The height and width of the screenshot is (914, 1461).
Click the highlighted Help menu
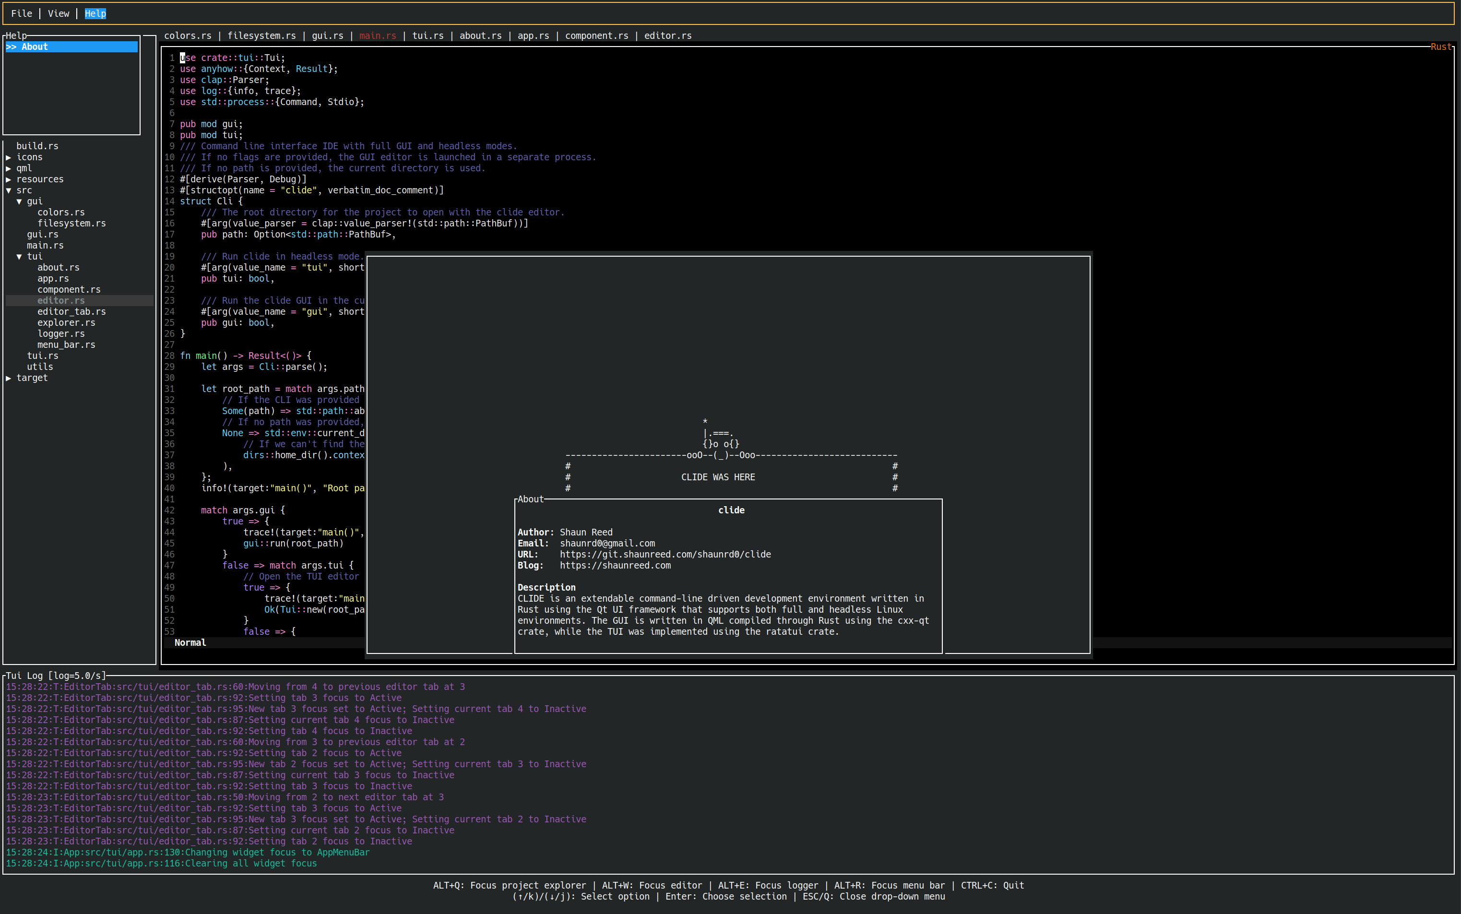(95, 13)
